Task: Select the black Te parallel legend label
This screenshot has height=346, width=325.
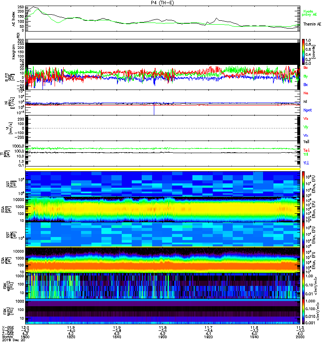Action: click(306, 142)
